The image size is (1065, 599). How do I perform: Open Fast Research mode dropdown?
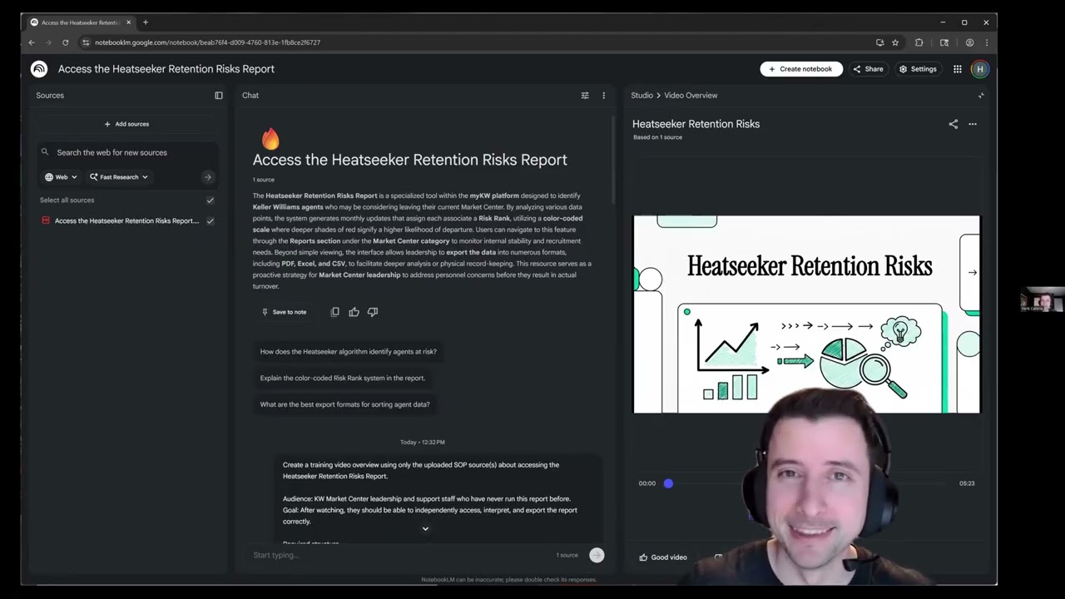(119, 177)
